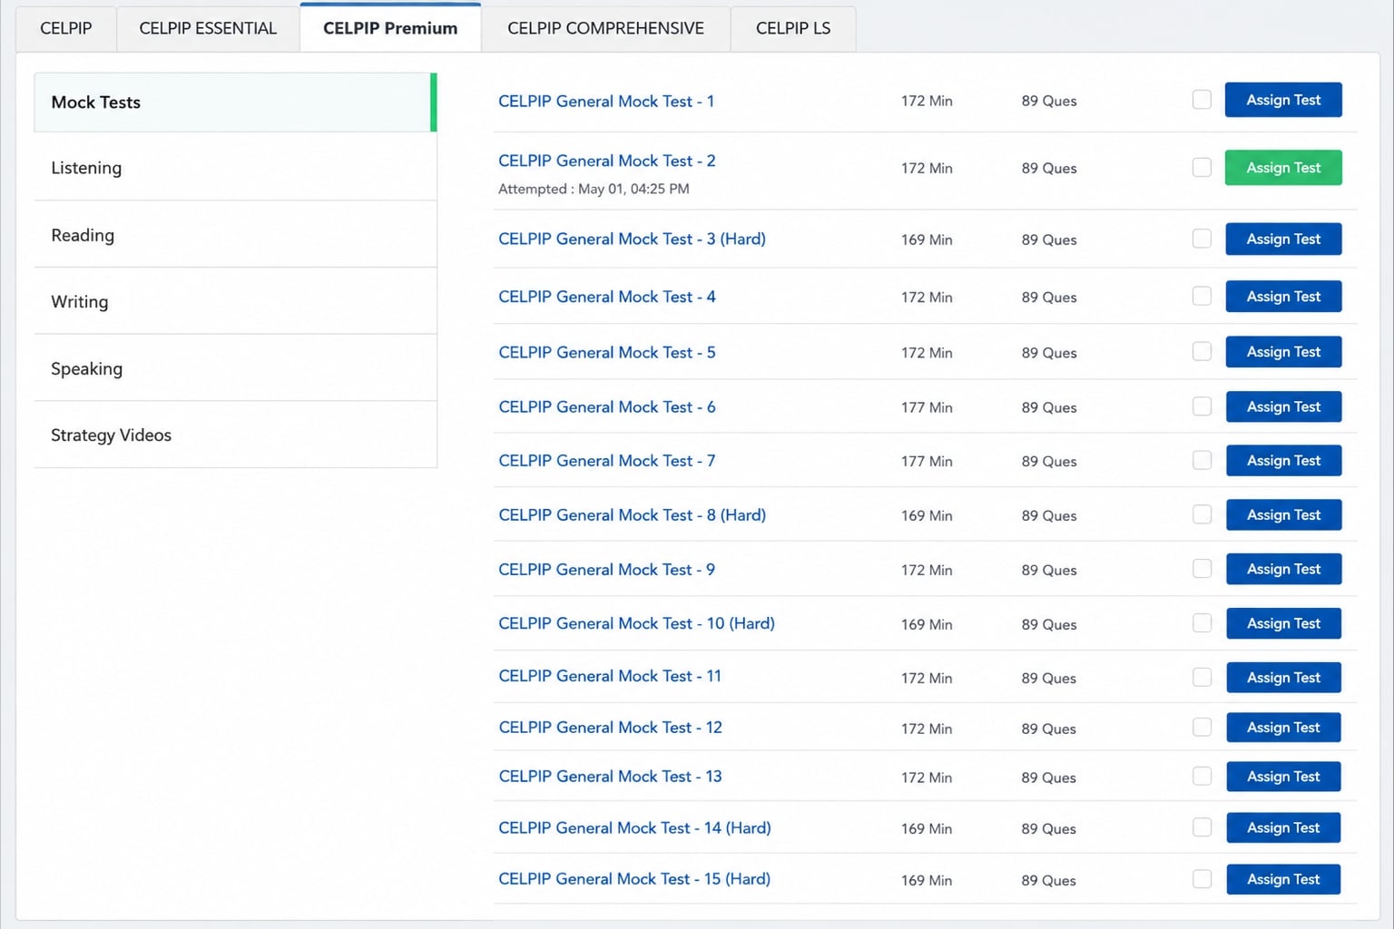
Task: Click Assign Test for Mock Test - 12
Action: click(x=1283, y=728)
